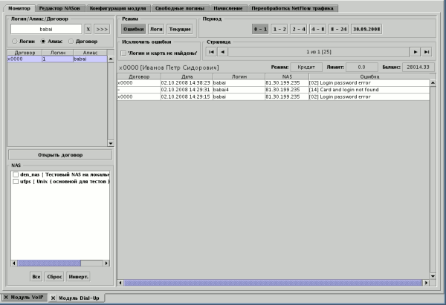Screen dimensions: 446x305
Task: Switch mode to Логи
Action: tap(156, 29)
